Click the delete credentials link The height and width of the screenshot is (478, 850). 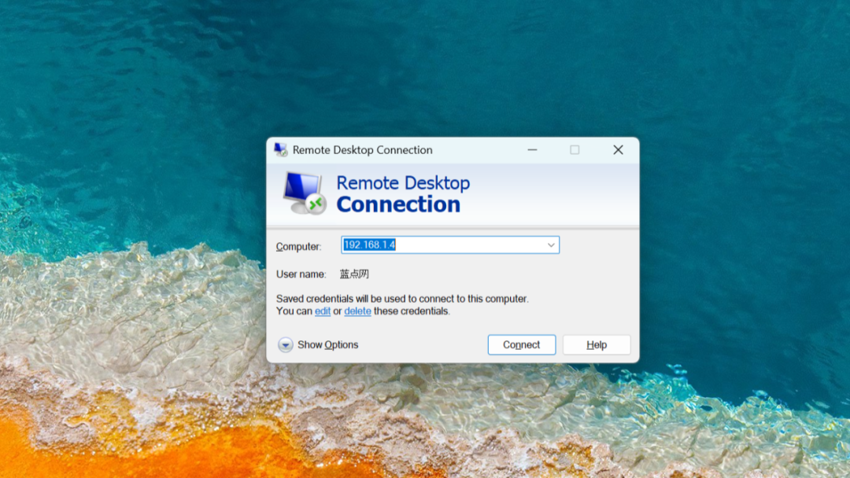358,311
